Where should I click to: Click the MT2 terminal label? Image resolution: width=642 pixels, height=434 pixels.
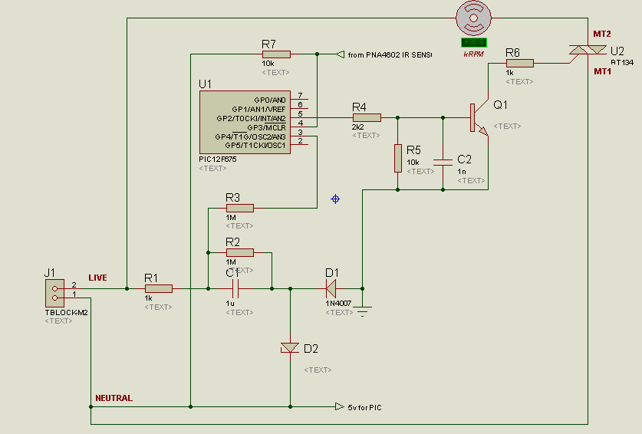point(602,34)
